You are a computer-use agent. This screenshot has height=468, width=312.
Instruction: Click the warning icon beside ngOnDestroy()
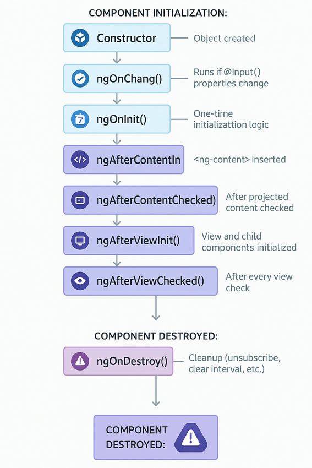pyautogui.click(x=80, y=361)
